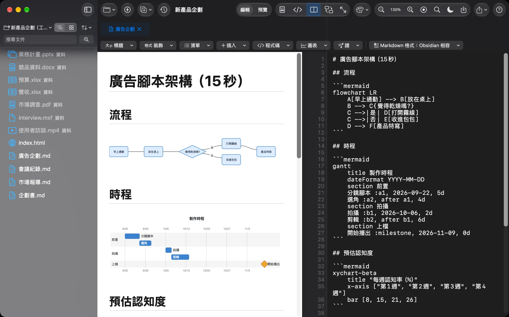Image resolution: width=509 pixels, height=317 pixels.
Task: Open 市場報導.md in sidebar
Action: (29, 182)
